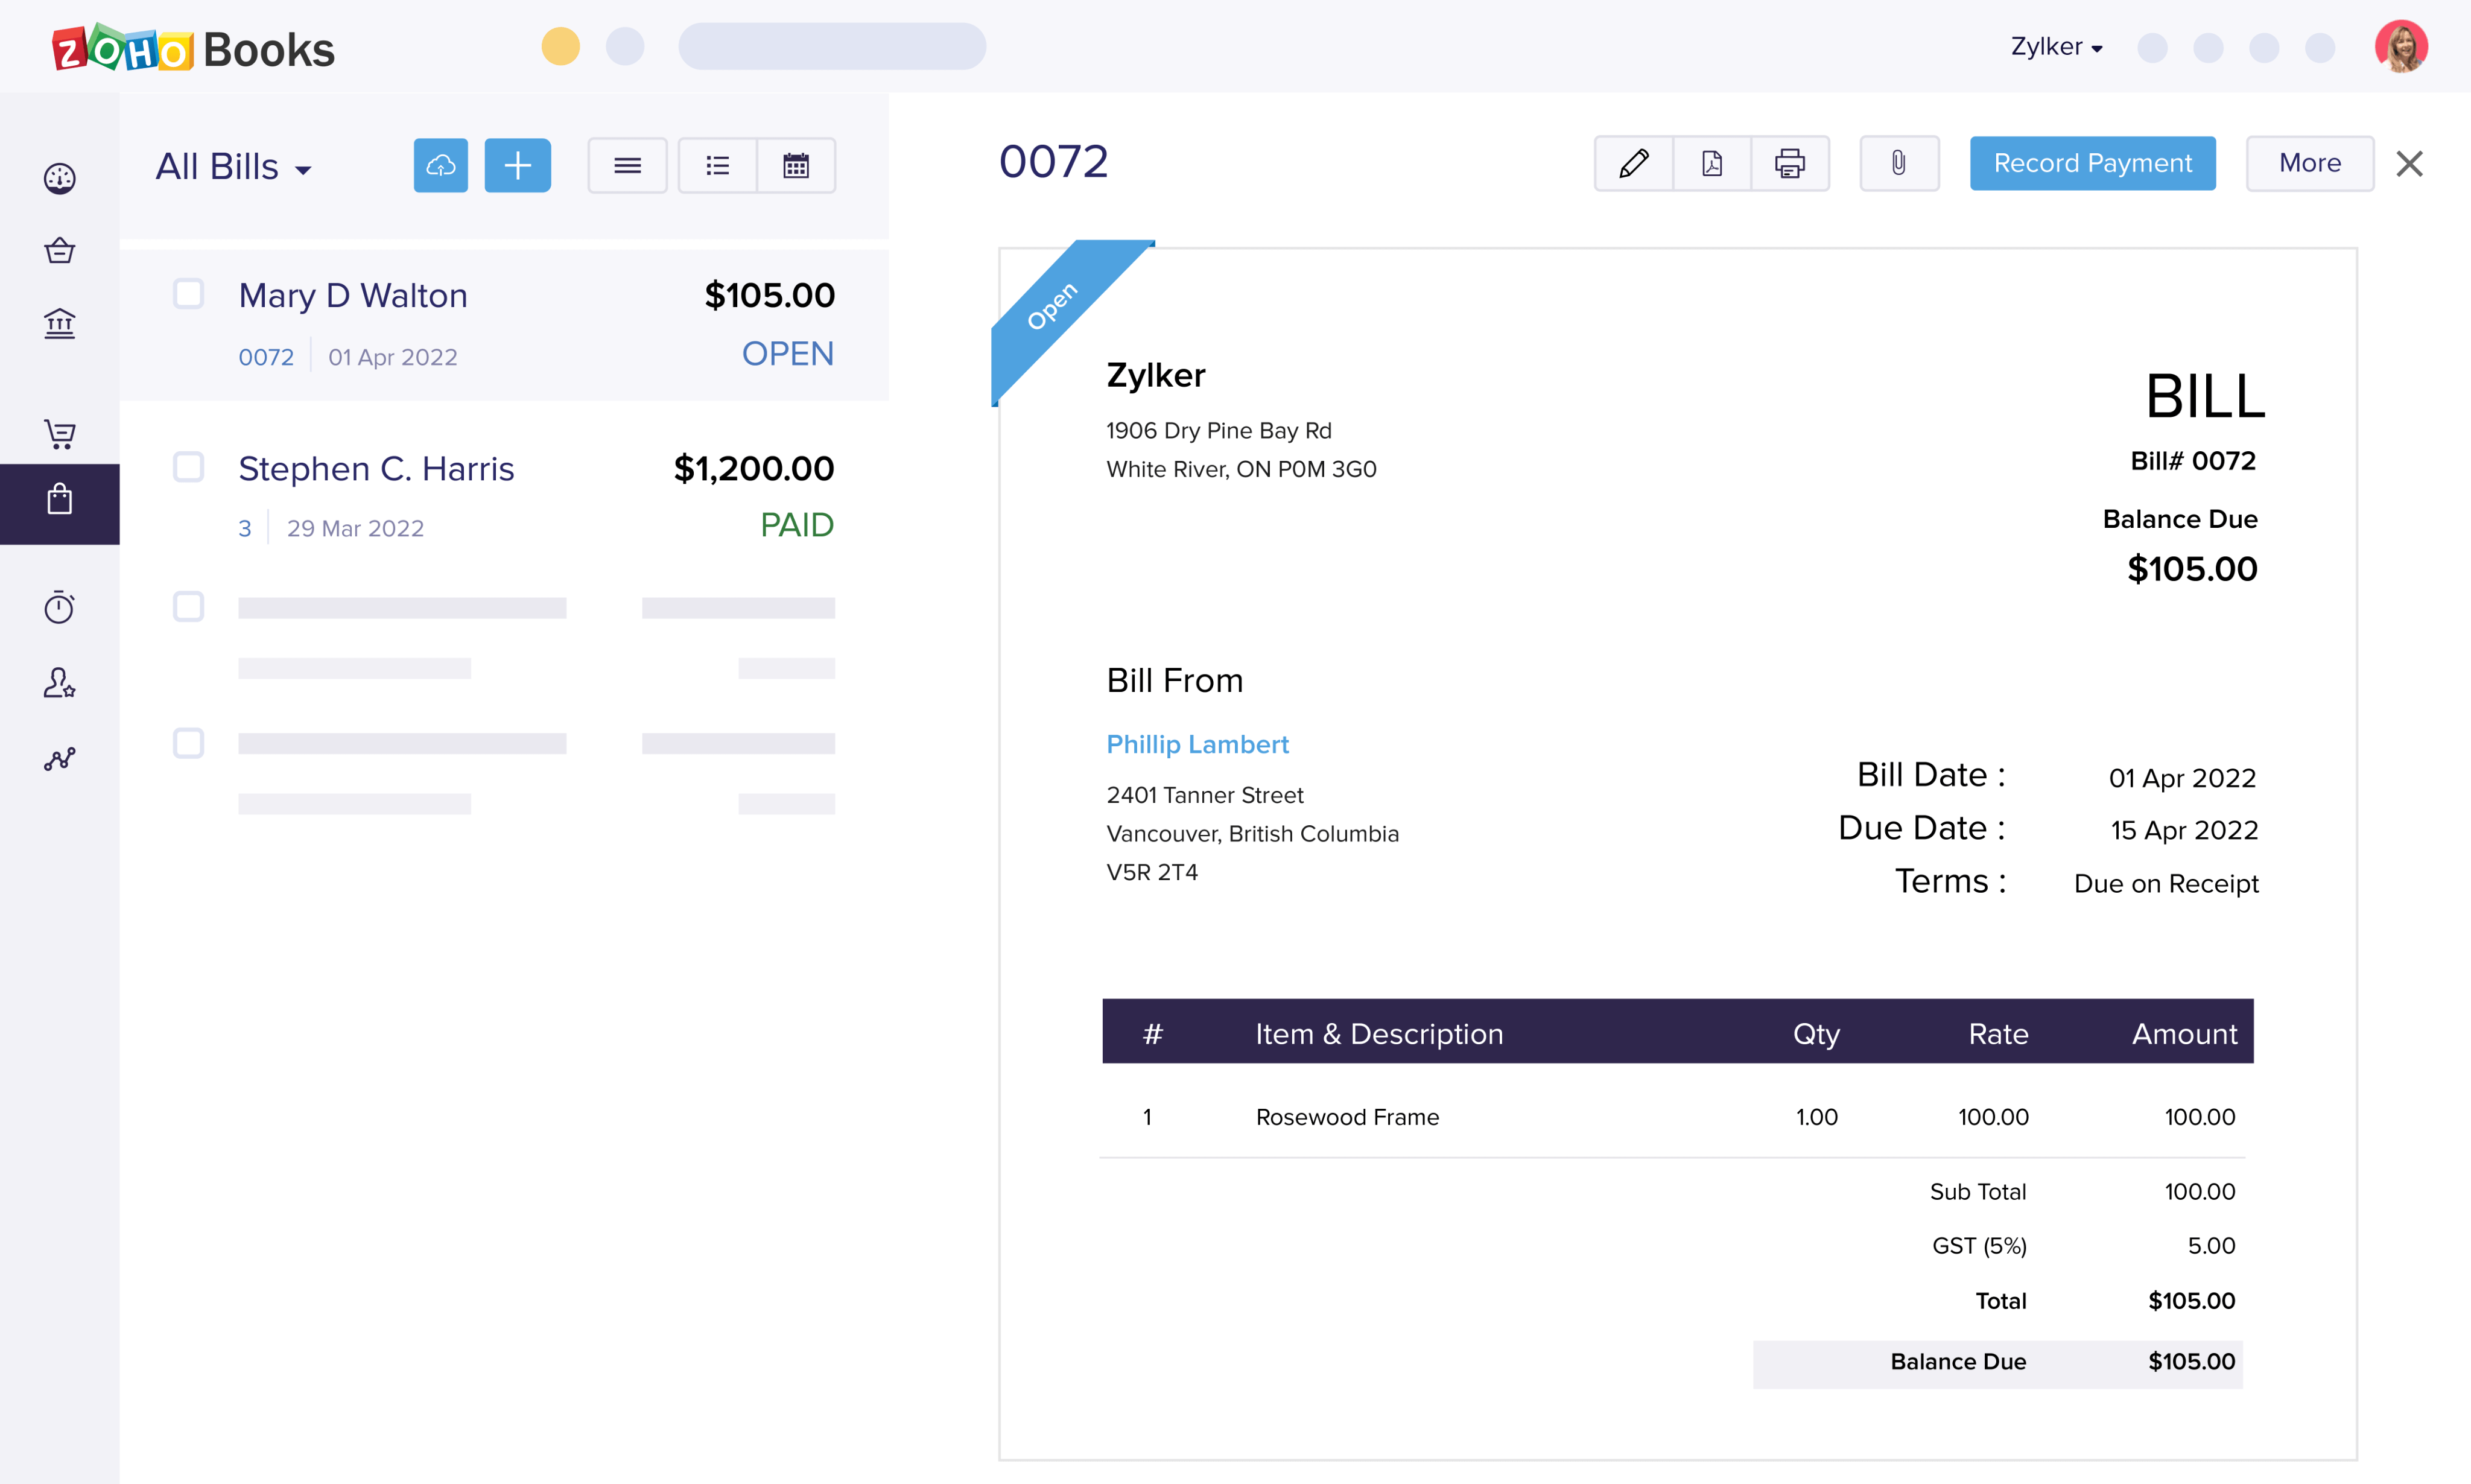This screenshot has width=2471, height=1484.
Task: Open vendor Phillip Lambert link
Action: [x=1197, y=744]
